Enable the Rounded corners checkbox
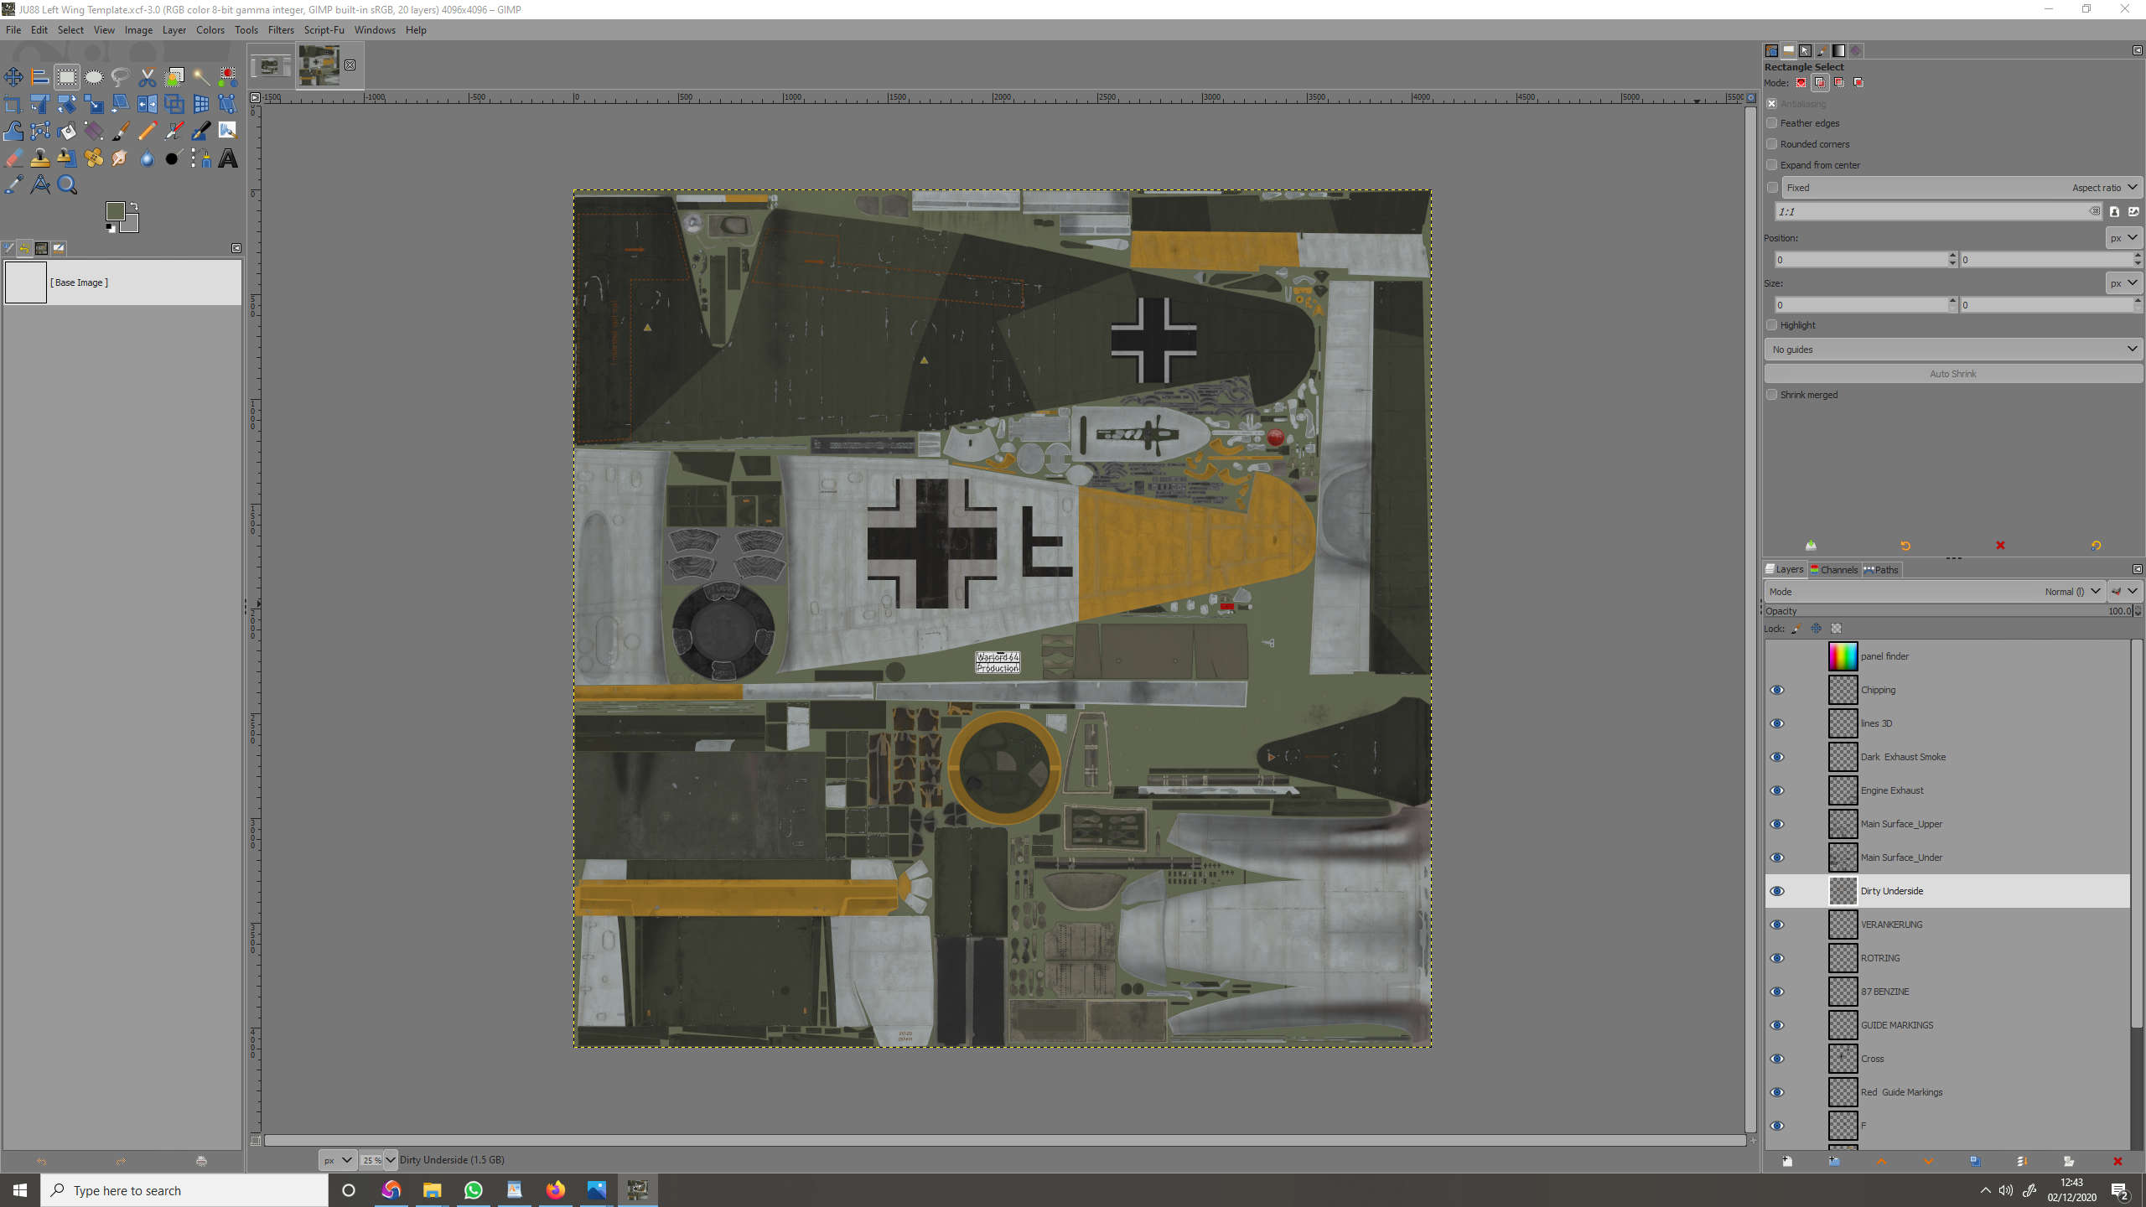Screen dimensions: 2146x1207 1771,144
